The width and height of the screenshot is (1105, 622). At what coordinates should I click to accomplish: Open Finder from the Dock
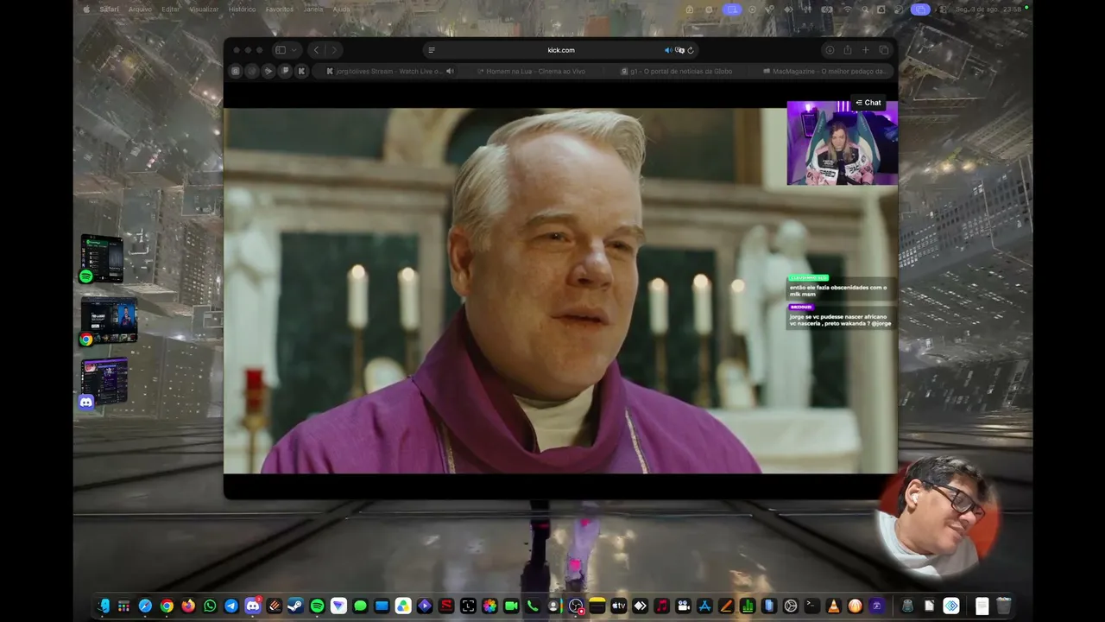tap(103, 606)
